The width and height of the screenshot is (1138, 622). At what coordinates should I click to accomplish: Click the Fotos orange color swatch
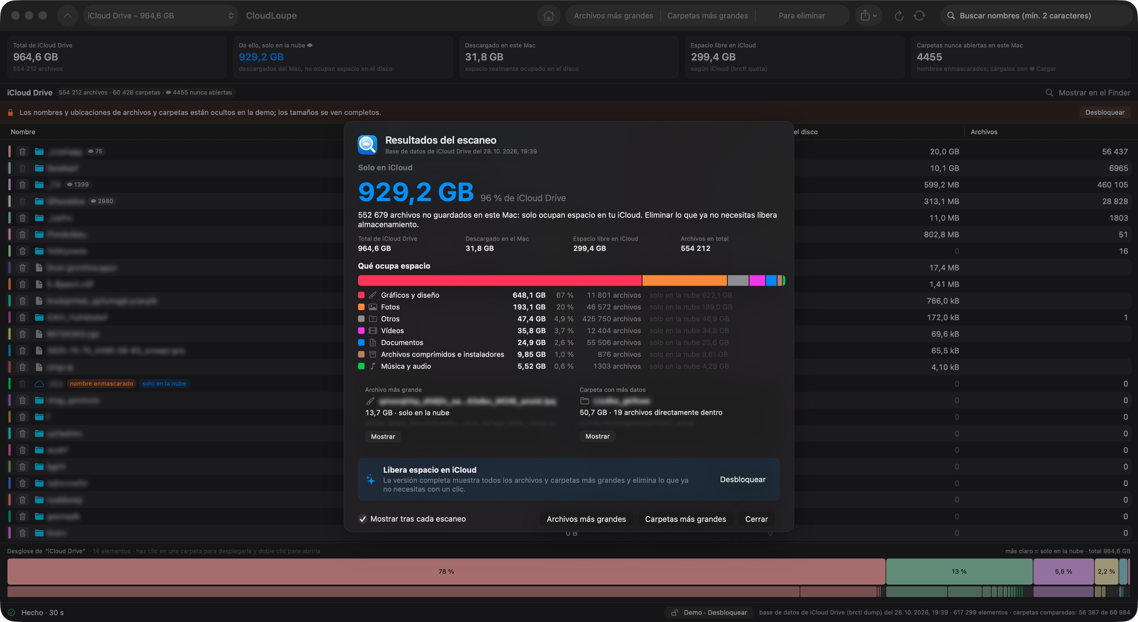(x=361, y=307)
